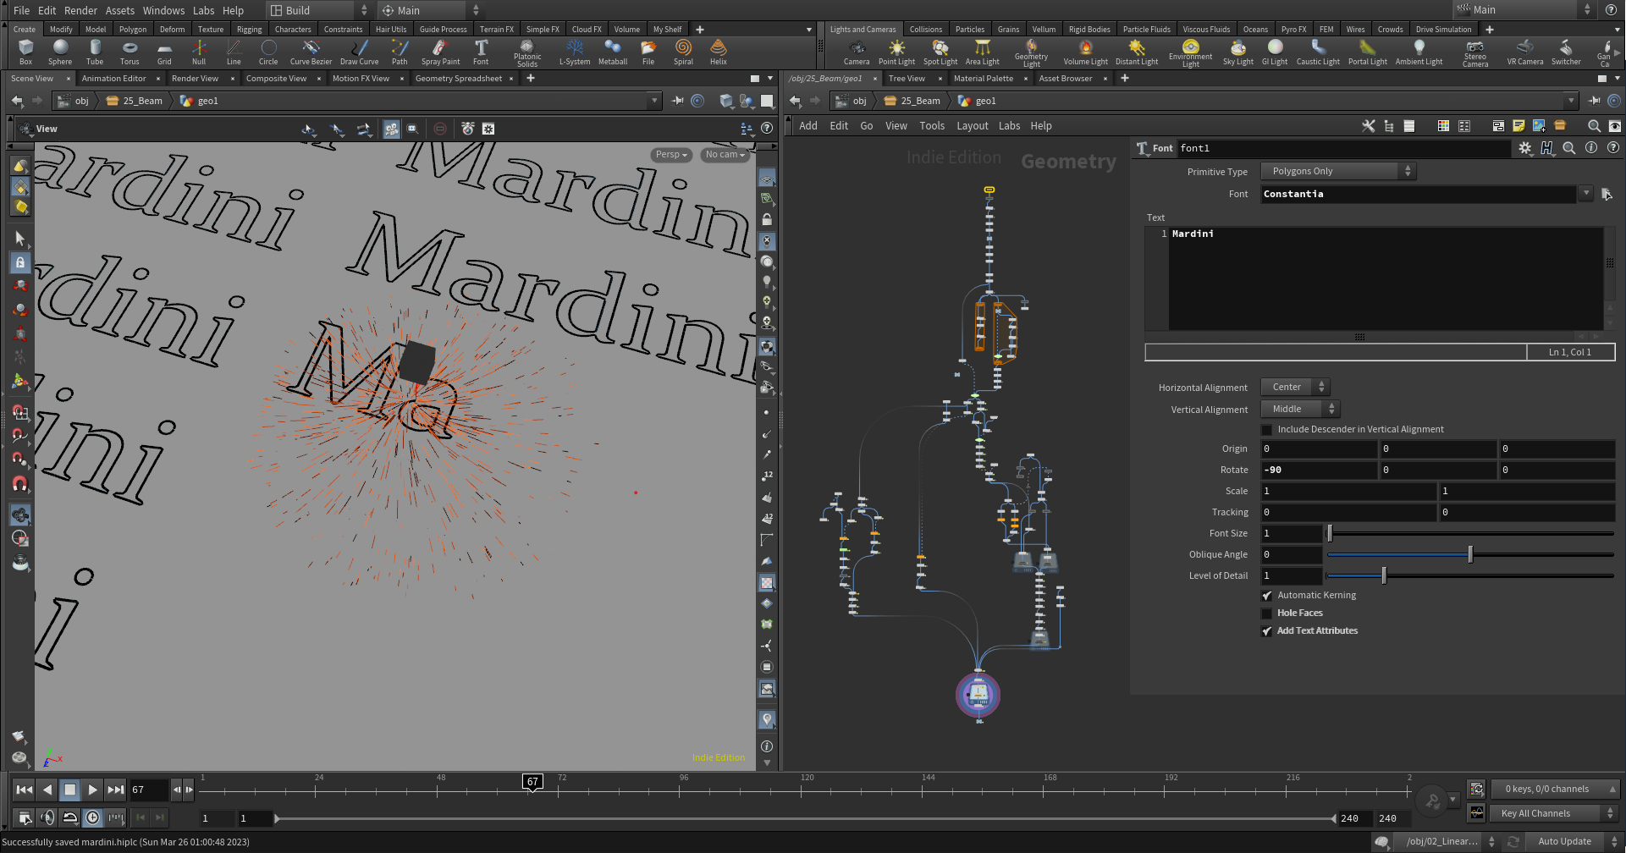Open the Key All Channels dropdown
The image size is (1626, 853).
[x=1554, y=813]
